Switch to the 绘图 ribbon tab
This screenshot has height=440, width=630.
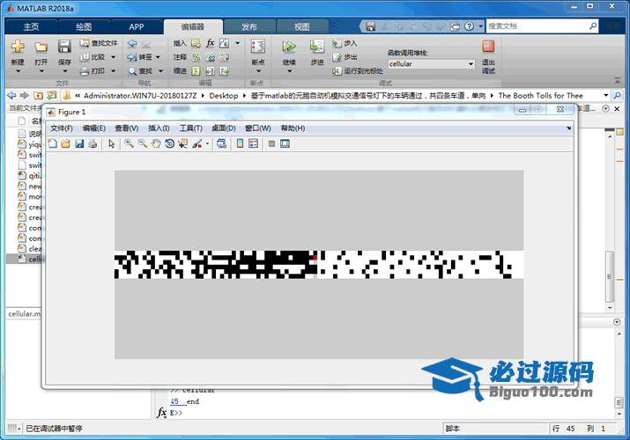tap(84, 27)
